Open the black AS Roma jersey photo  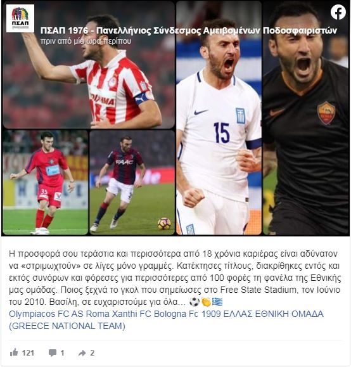(306, 118)
